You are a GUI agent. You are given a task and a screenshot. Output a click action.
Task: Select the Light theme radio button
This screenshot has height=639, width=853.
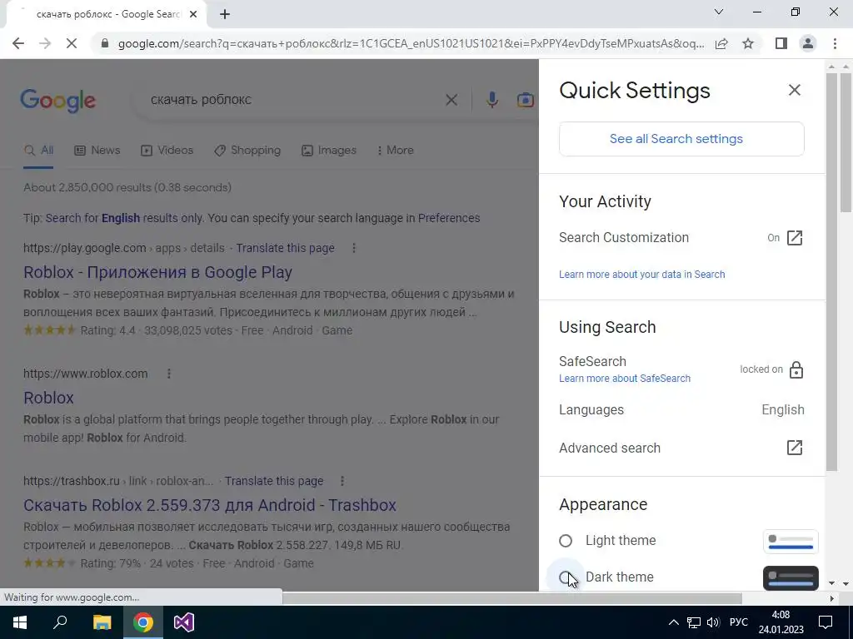pyautogui.click(x=566, y=541)
